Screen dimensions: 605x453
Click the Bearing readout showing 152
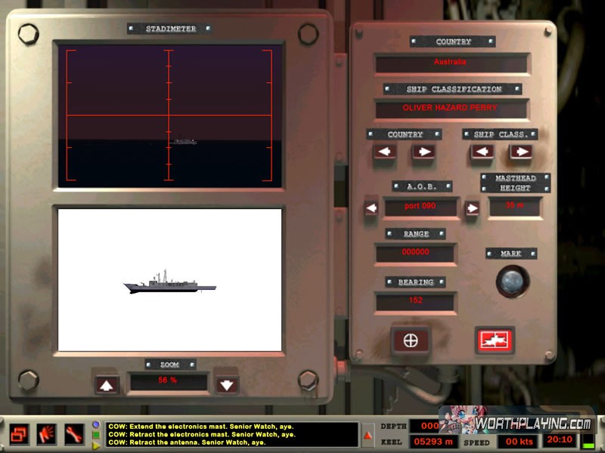415,301
